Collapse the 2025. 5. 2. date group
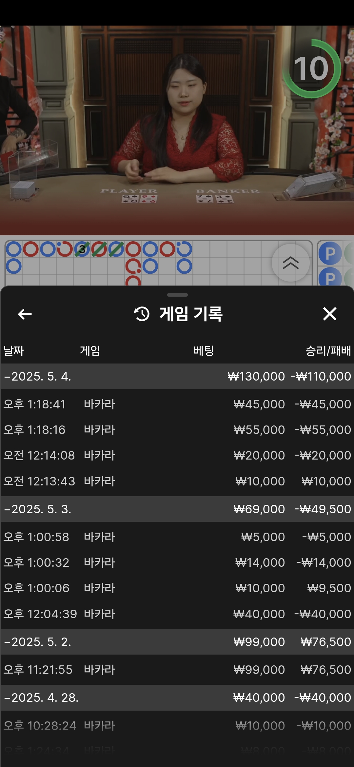This screenshot has height=767, width=354. pos(38,642)
